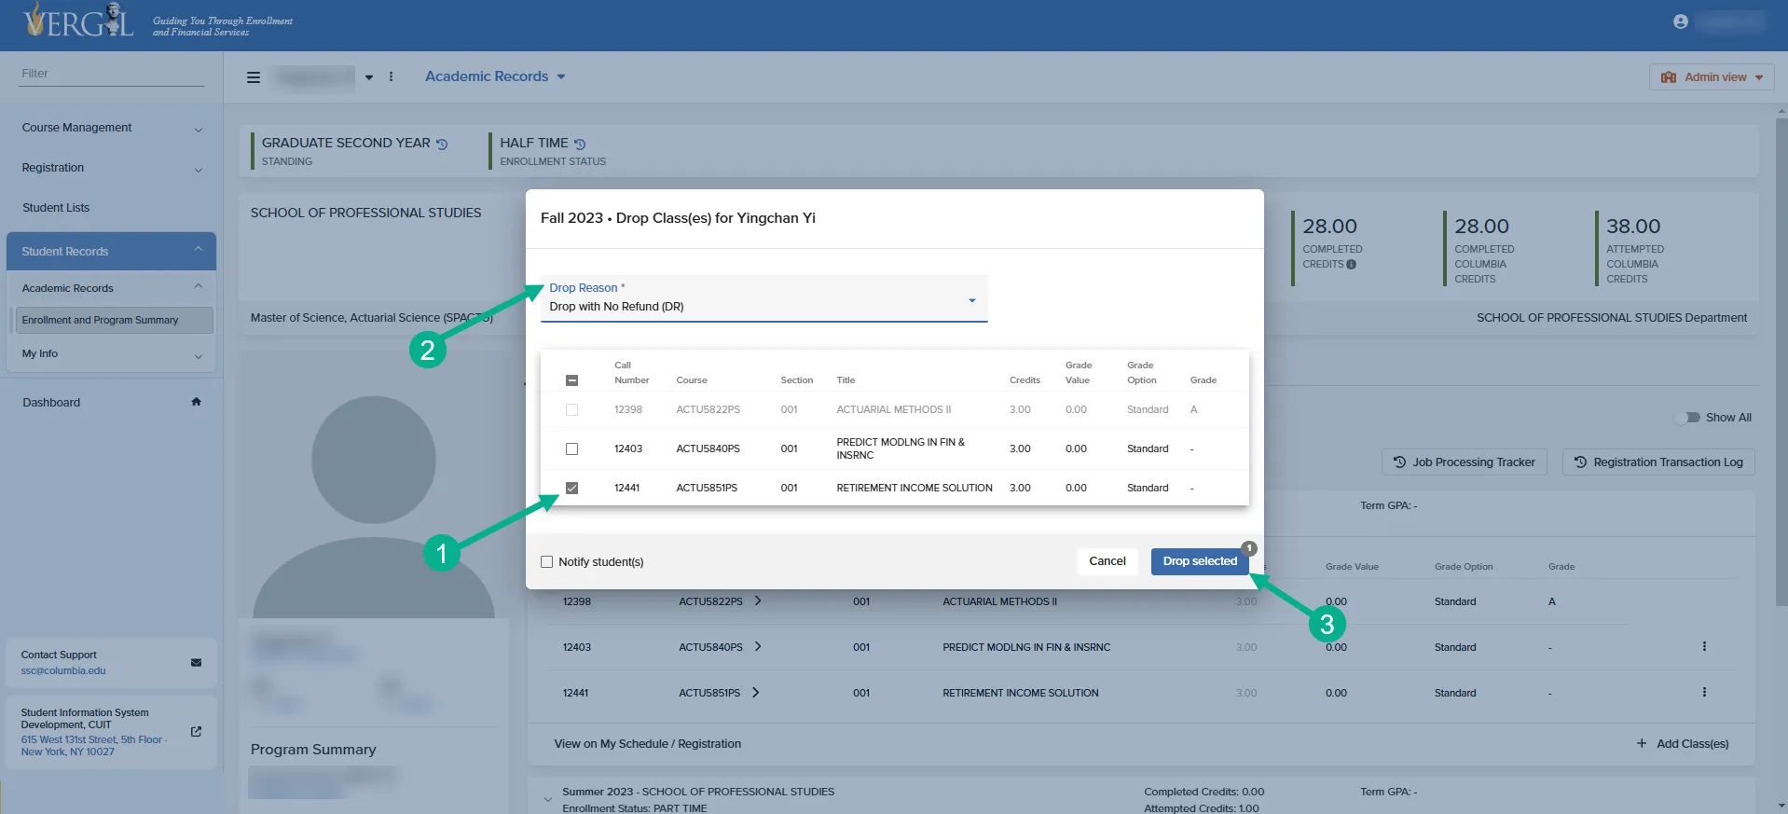Image resolution: width=1788 pixels, height=814 pixels.
Task: Collapse the Student Records section
Action: [112, 251]
